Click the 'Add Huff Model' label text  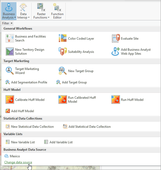(22, 111)
